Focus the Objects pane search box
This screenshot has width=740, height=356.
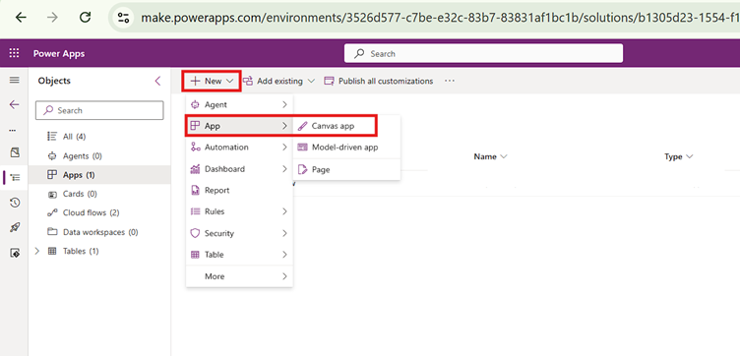tap(99, 110)
